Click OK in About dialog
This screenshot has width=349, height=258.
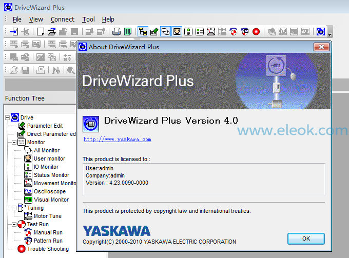306,239
